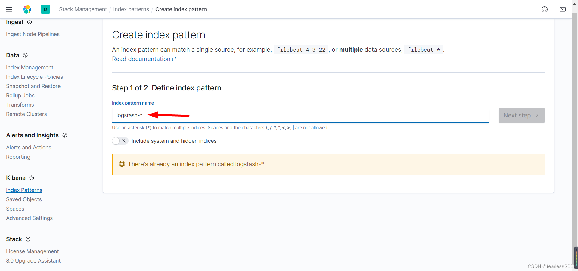Open the hamburger navigation menu
Screen dimensions: 578x271
(x=9, y=9)
